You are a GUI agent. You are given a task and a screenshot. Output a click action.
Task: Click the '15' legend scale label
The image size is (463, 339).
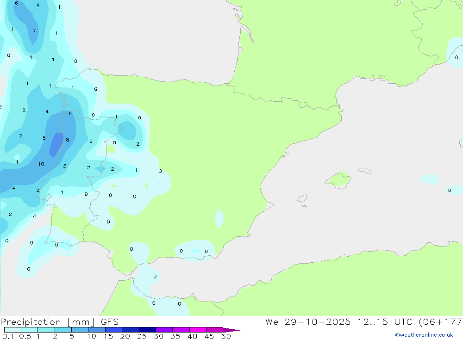coord(108,336)
